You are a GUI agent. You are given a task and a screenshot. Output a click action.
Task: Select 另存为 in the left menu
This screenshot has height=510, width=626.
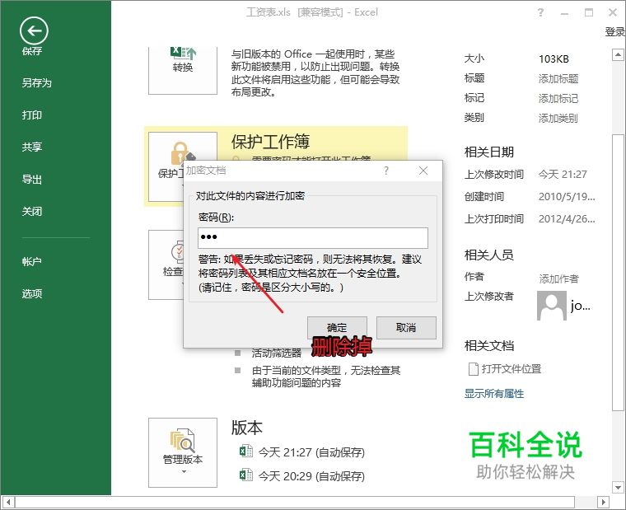(x=37, y=83)
